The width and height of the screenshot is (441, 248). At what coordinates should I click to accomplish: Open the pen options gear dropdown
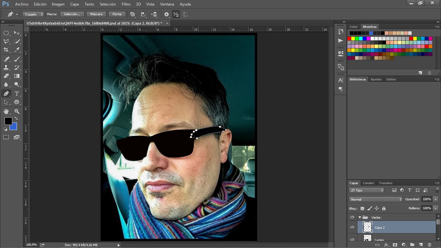pyautogui.click(x=167, y=14)
